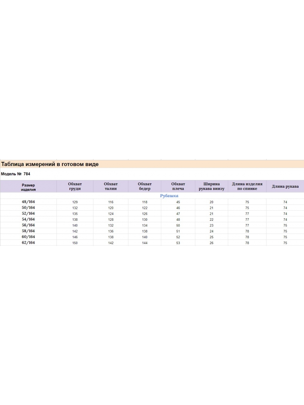
Task: Click the 'Размер изделия' column header
Action: point(28,187)
